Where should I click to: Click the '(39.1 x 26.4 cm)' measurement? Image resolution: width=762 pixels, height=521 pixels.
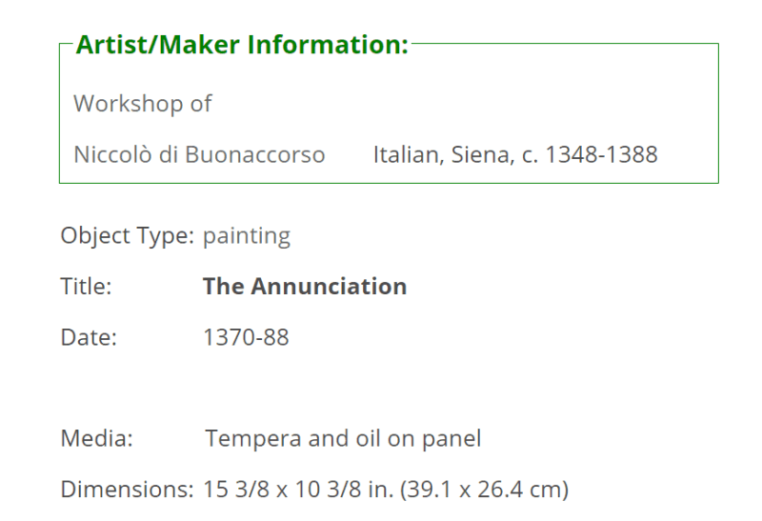(x=485, y=490)
